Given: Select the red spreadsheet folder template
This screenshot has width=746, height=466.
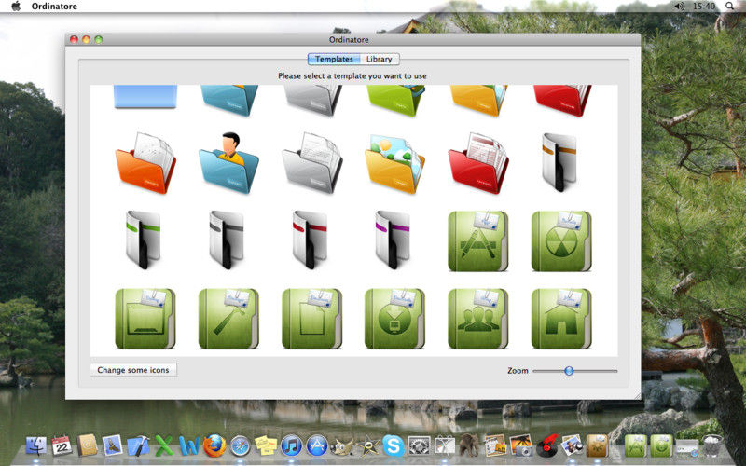Looking at the screenshot, I should (x=477, y=163).
